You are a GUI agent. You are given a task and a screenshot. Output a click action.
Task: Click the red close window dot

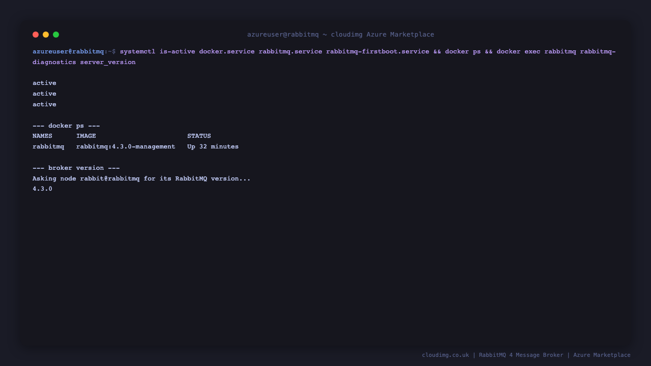point(36,35)
